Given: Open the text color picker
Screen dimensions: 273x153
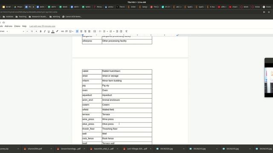Looking at the screenshot, I should click(53, 31).
